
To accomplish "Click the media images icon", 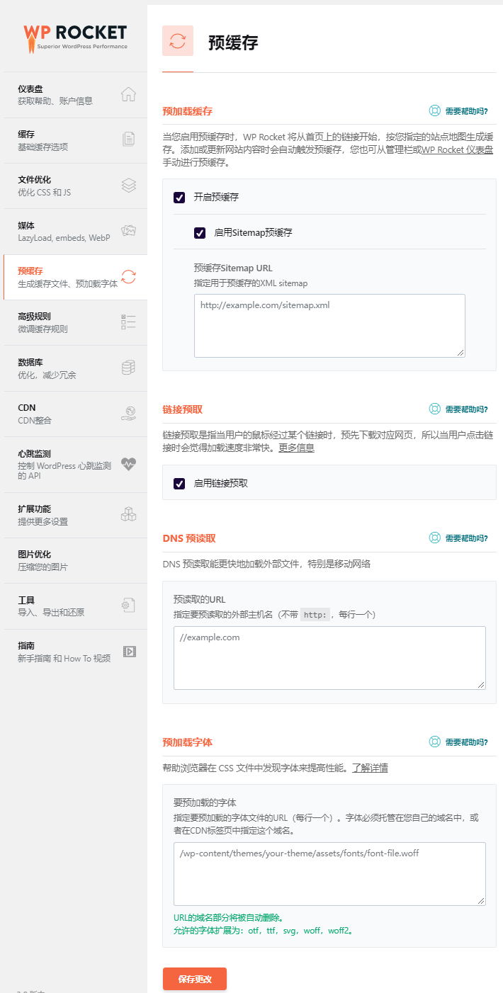I will click(128, 231).
